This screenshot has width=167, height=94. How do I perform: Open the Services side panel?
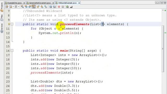pyautogui.click(x=2, y=28)
